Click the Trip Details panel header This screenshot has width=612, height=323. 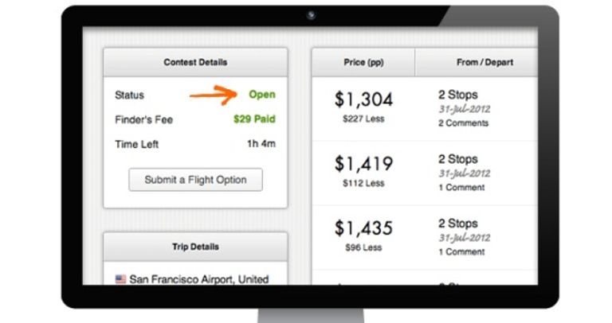195,247
